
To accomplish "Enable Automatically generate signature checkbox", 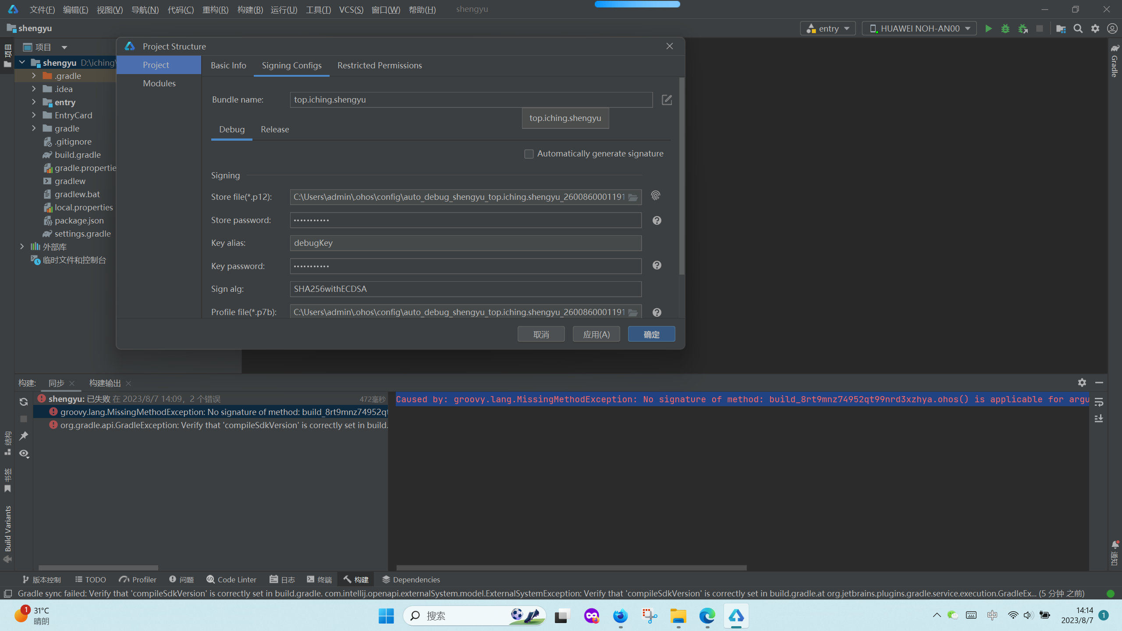I will pyautogui.click(x=529, y=154).
